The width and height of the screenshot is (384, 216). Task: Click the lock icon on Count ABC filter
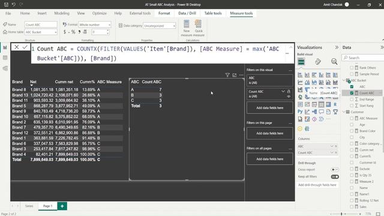[289, 91]
